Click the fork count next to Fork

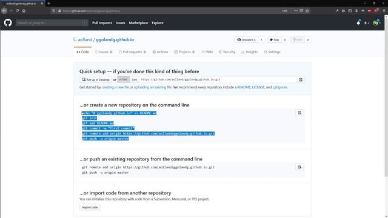point(307,40)
